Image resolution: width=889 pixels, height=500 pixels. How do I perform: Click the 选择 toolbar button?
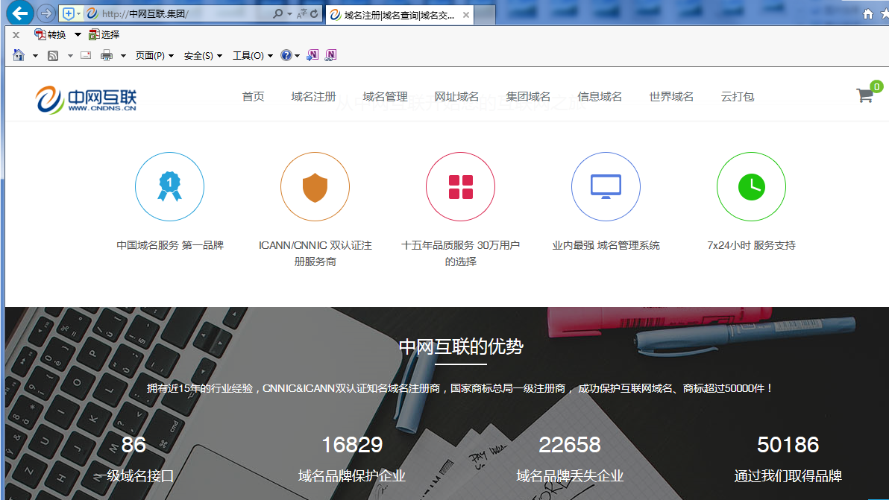pos(104,34)
